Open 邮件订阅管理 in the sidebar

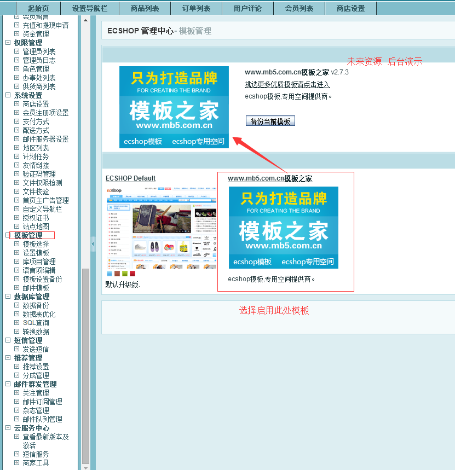tap(42, 402)
